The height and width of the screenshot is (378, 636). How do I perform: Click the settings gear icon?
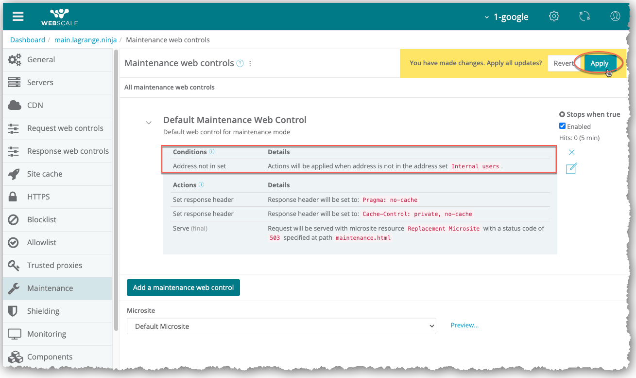click(554, 17)
